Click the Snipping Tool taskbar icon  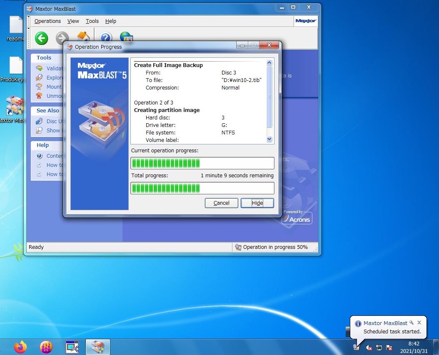[x=72, y=347]
